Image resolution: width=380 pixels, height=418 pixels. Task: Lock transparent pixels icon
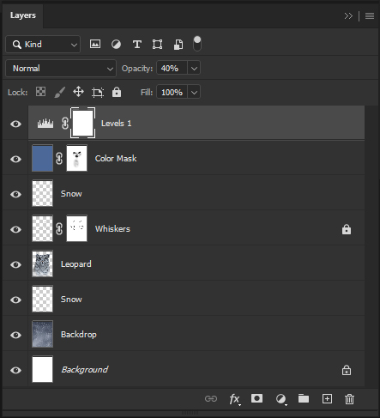pyautogui.click(x=40, y=92)
